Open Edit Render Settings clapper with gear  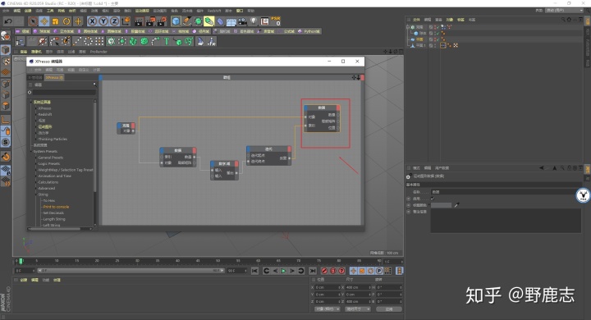point(162,21)
